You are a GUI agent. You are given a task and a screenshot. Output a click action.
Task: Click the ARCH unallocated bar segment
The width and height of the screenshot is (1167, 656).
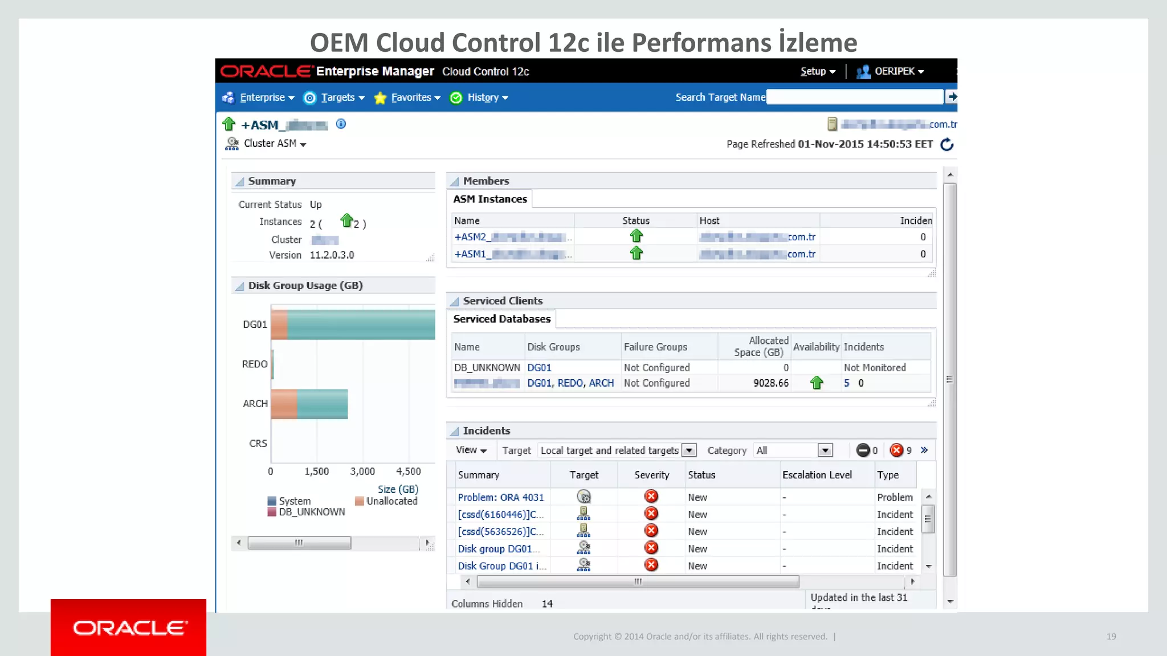(x=284, y=404)
